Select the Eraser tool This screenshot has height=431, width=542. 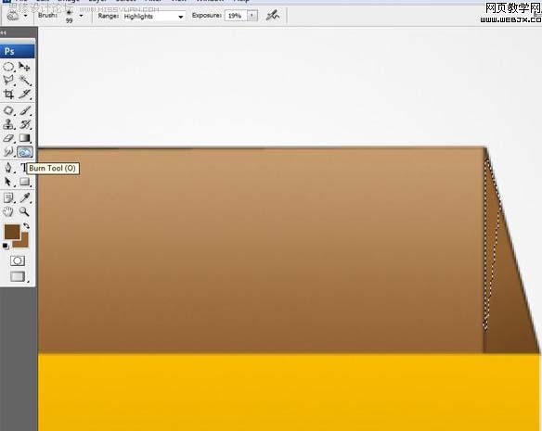8,138
